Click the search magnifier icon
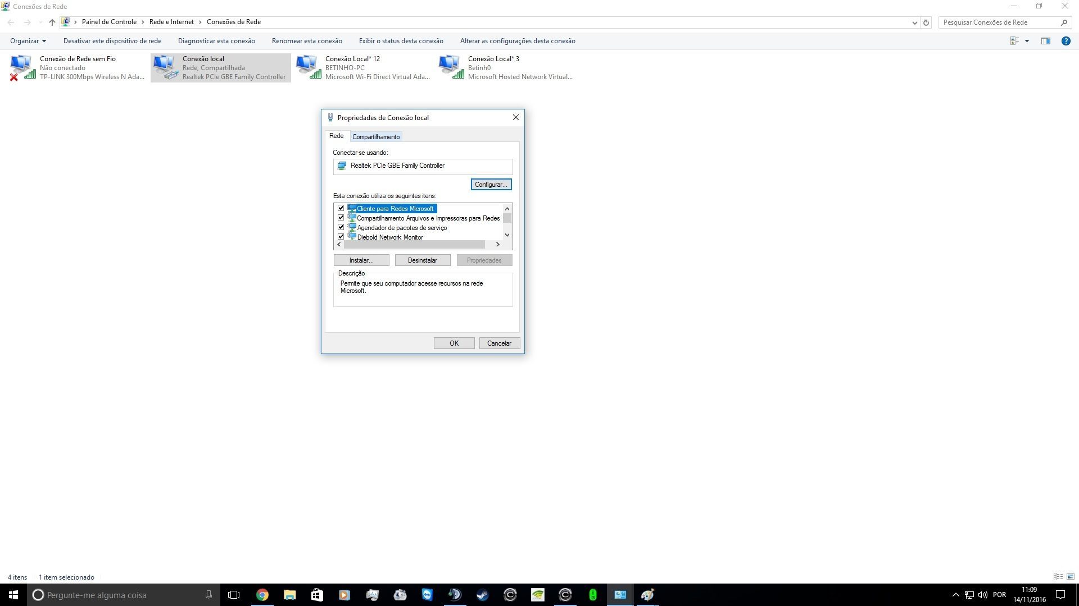The image size is (1079, 606). click(1064, 22)
